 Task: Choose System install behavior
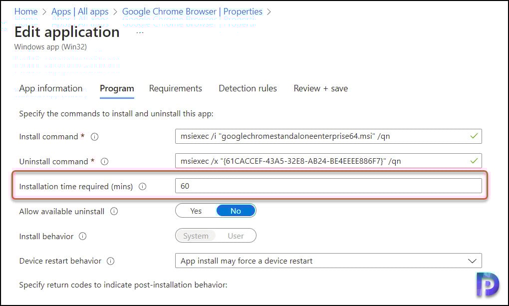196,236
